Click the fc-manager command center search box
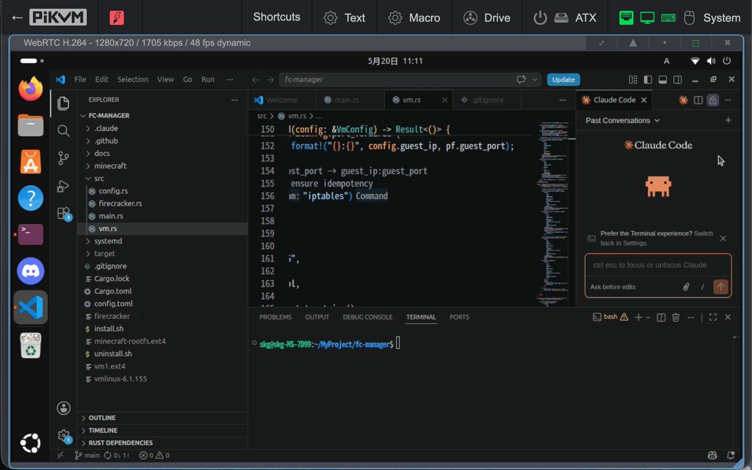The height and width of the screenshot is (470, 752). click(x=395, y=79)
